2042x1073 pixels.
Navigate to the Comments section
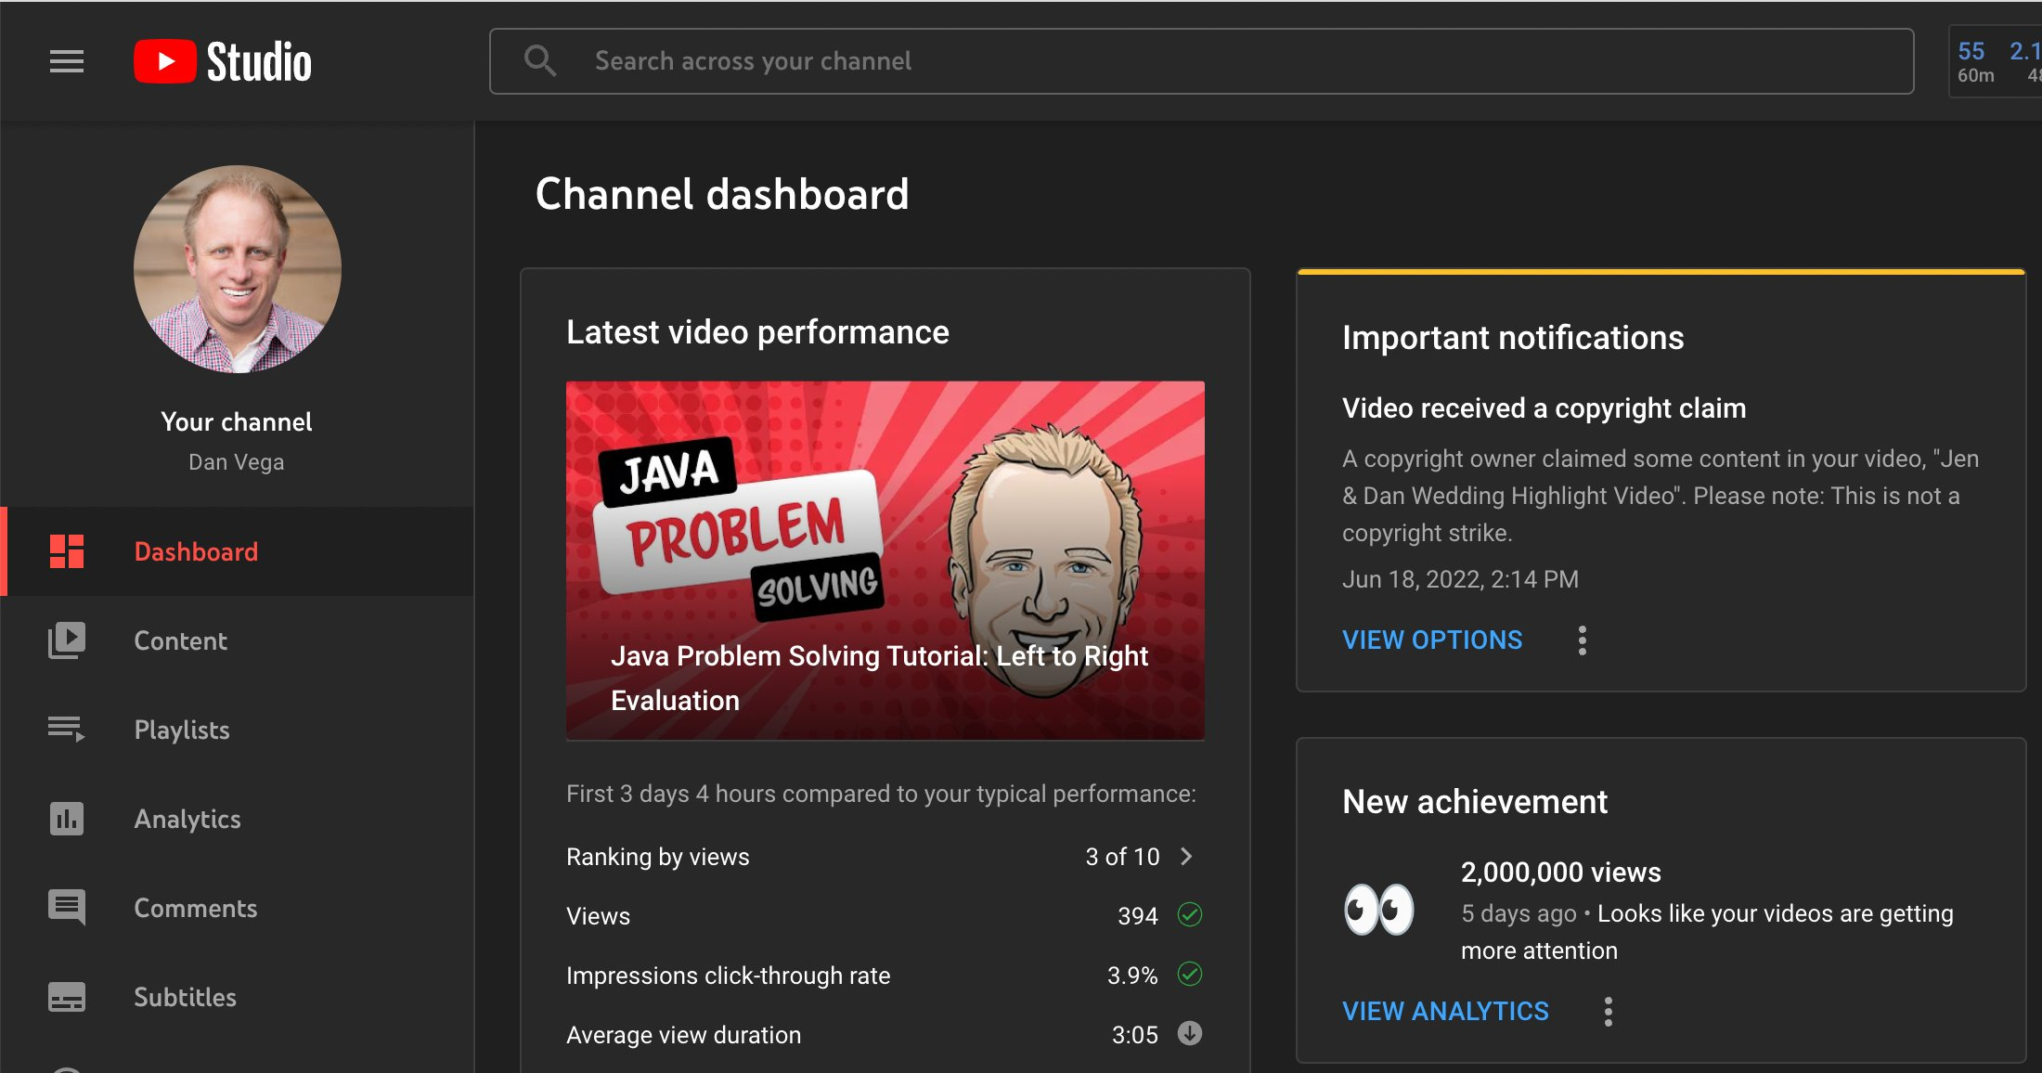[195, 908]
